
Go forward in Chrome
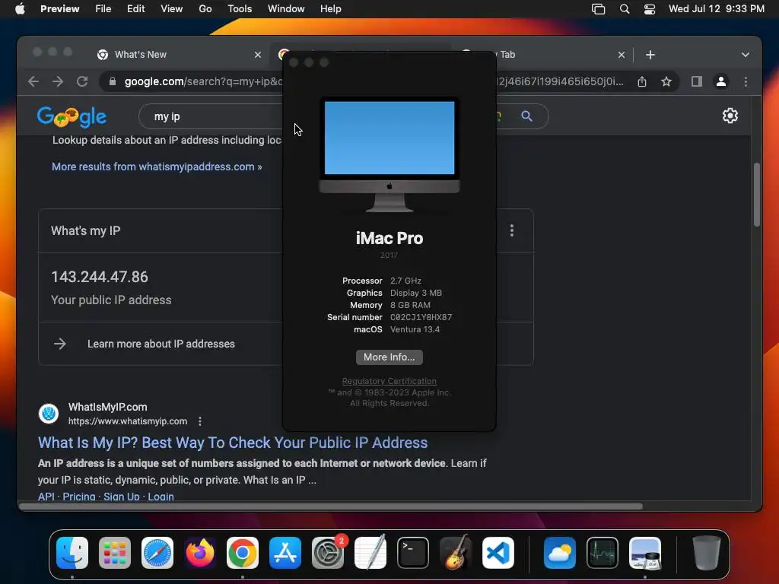[x=58, y=81]
